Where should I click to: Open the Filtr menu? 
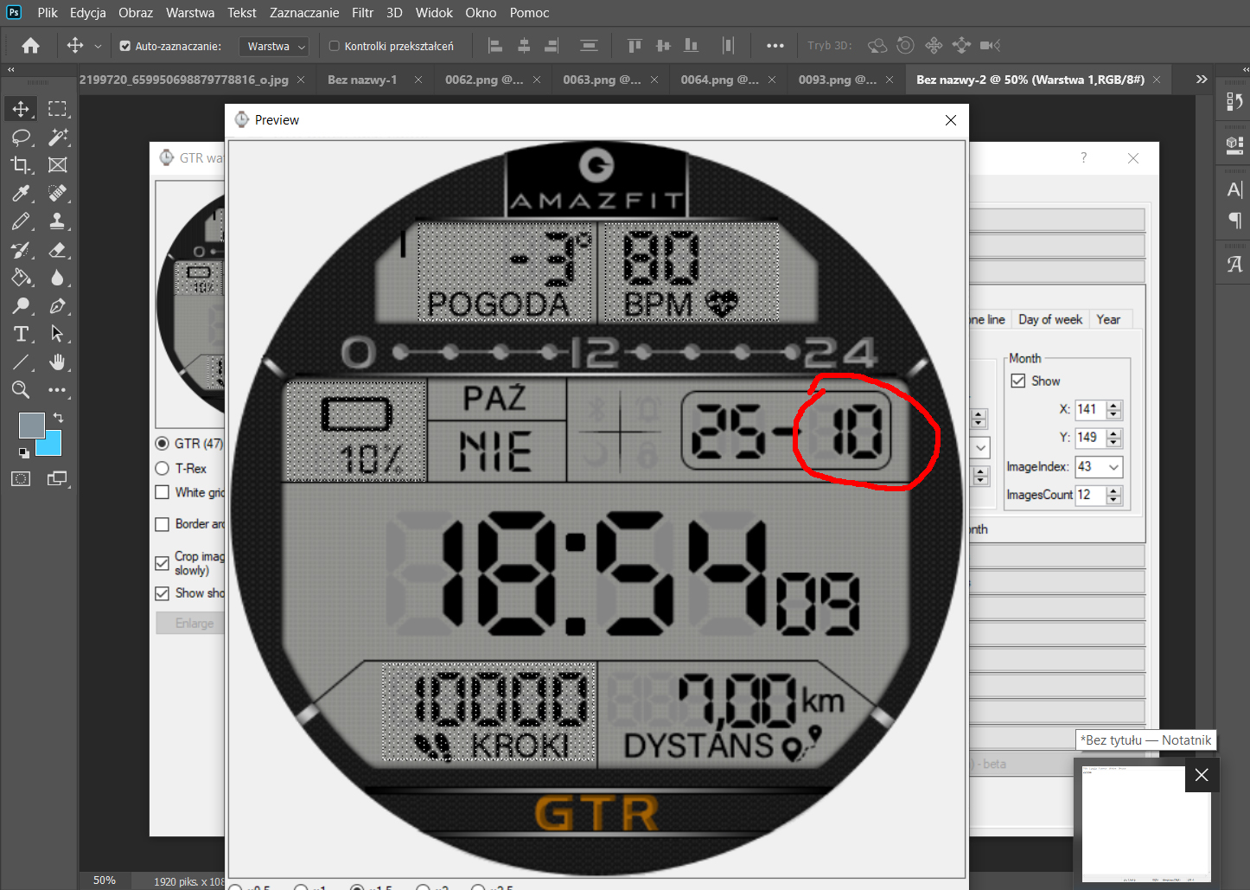coord(363,13)
